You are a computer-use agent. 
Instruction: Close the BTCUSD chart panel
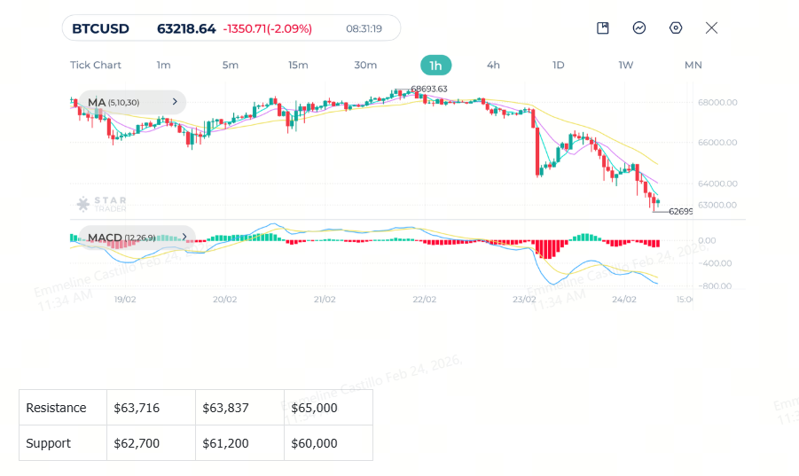click(x=711, y=28)
